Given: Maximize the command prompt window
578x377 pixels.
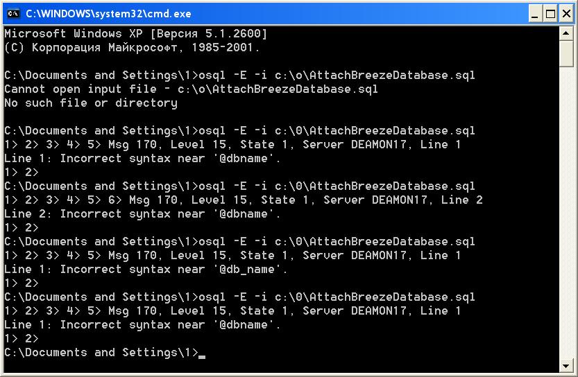Looking at the screenshot, I should [x=550, y=14].
